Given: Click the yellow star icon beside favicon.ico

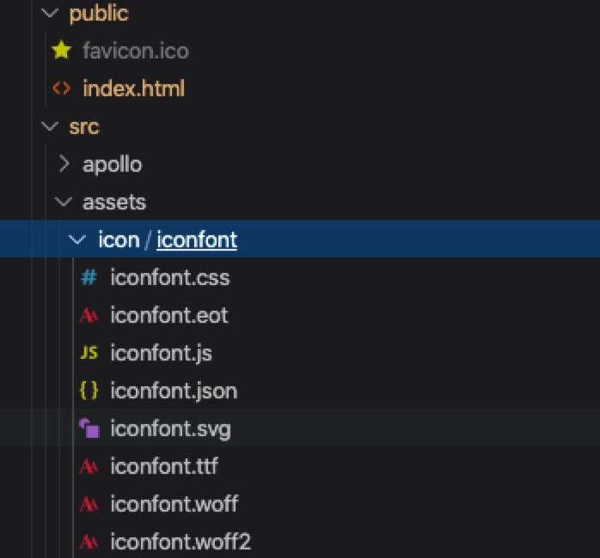Looking at the screenshot, I should [x=61, y=51].
